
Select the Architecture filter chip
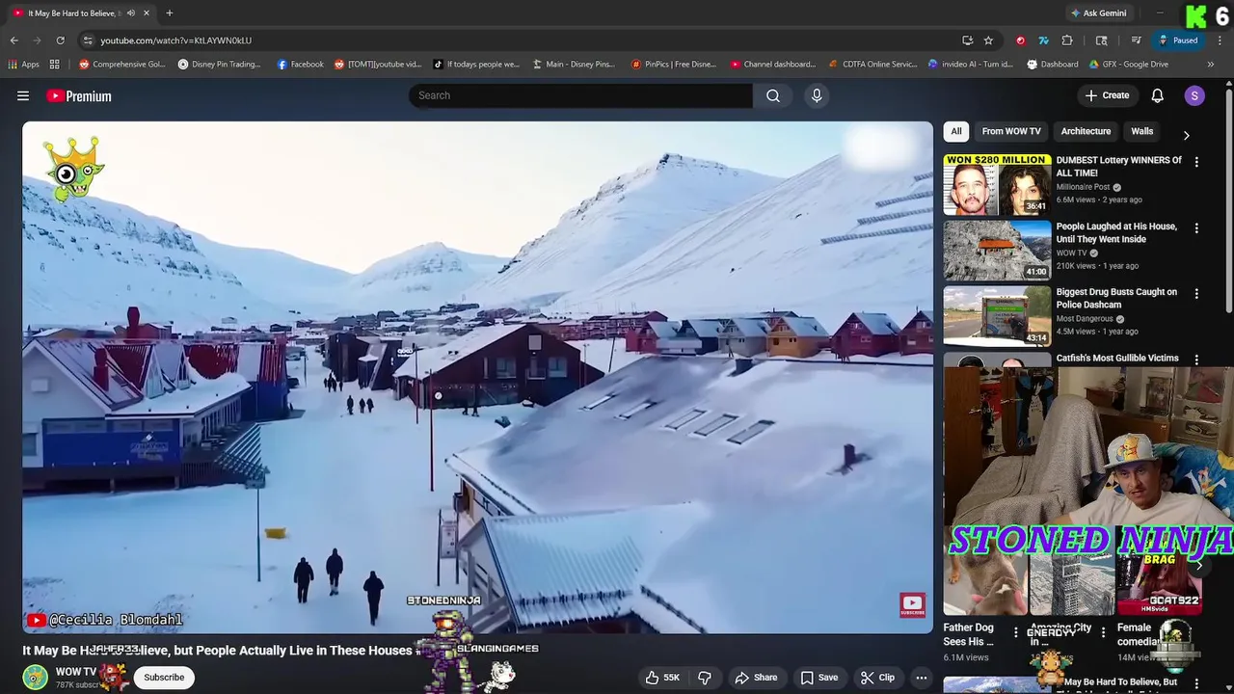(1086, 131)
